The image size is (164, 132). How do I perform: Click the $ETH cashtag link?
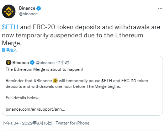pyautogui.click(x=10, y=27)
